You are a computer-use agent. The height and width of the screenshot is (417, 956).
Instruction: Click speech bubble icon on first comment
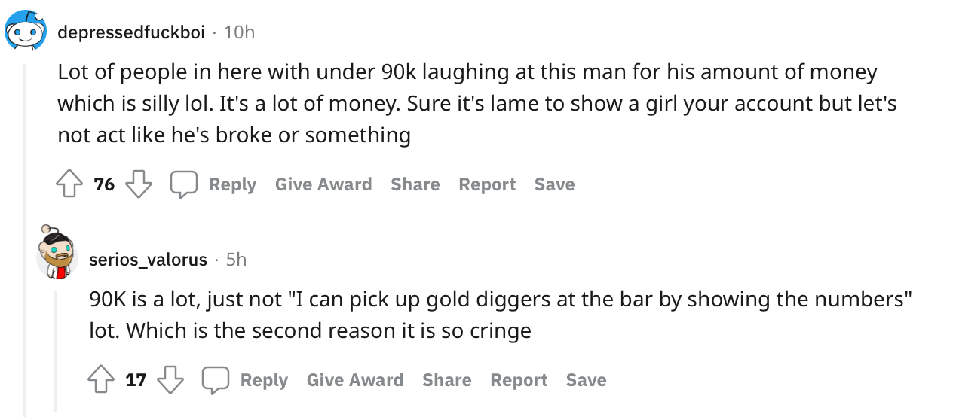pos(184,184)
